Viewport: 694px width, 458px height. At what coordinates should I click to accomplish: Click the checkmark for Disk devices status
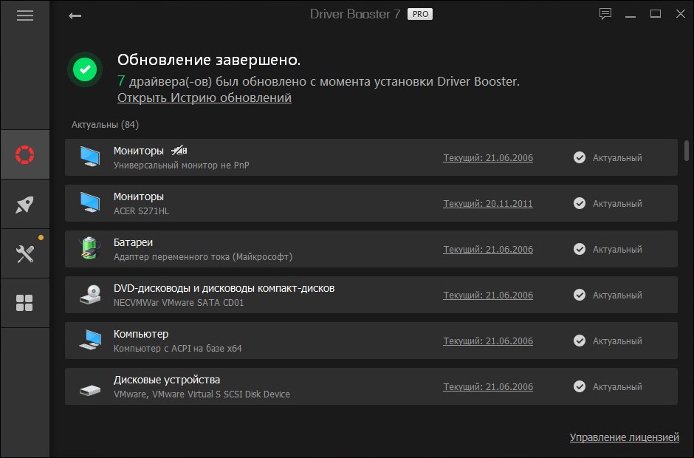[580, 386]
